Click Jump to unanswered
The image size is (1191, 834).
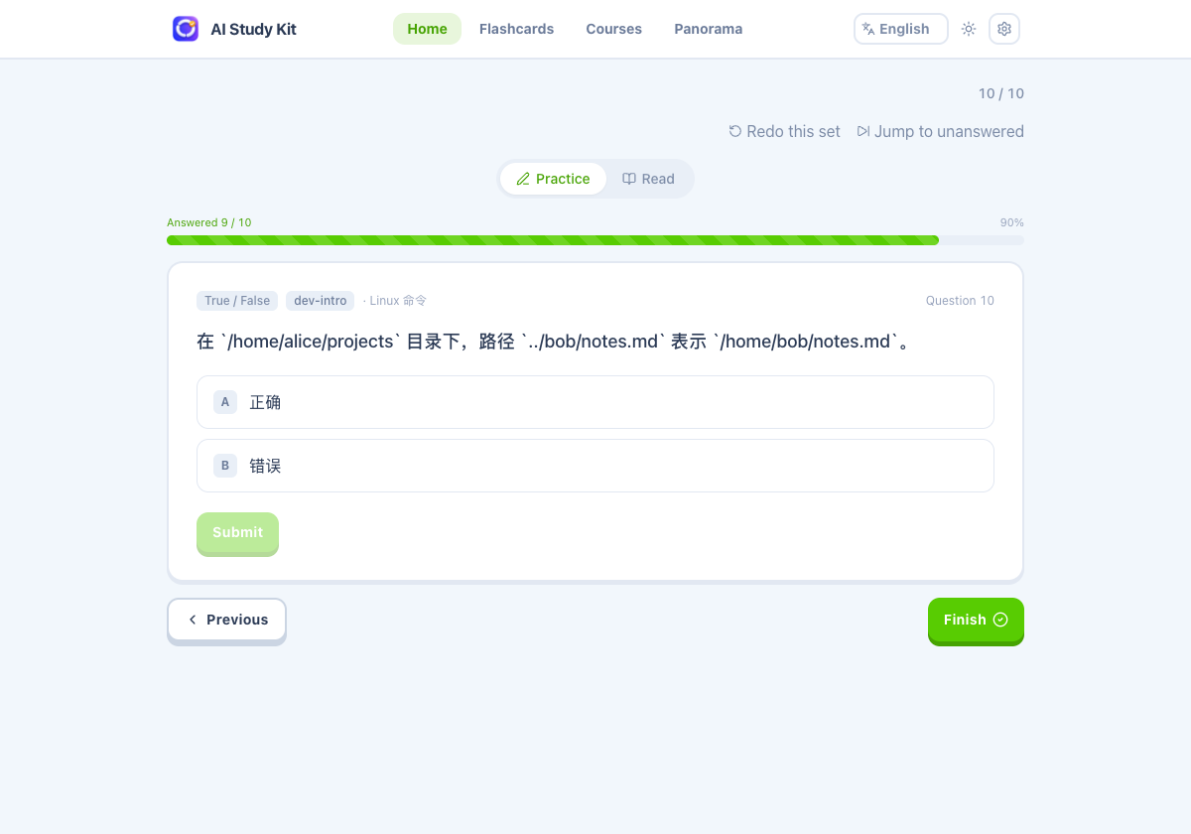940,131
